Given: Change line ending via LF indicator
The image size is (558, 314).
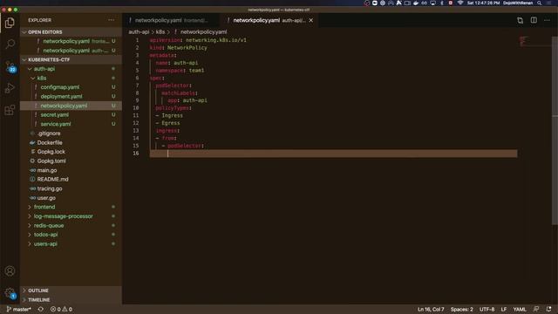Looking at the screenshot, I should click(504, 309).
